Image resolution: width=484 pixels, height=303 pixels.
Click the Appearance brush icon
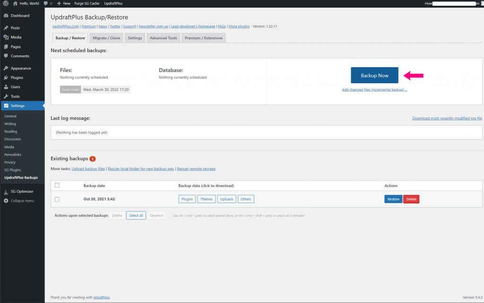(6, 68)
